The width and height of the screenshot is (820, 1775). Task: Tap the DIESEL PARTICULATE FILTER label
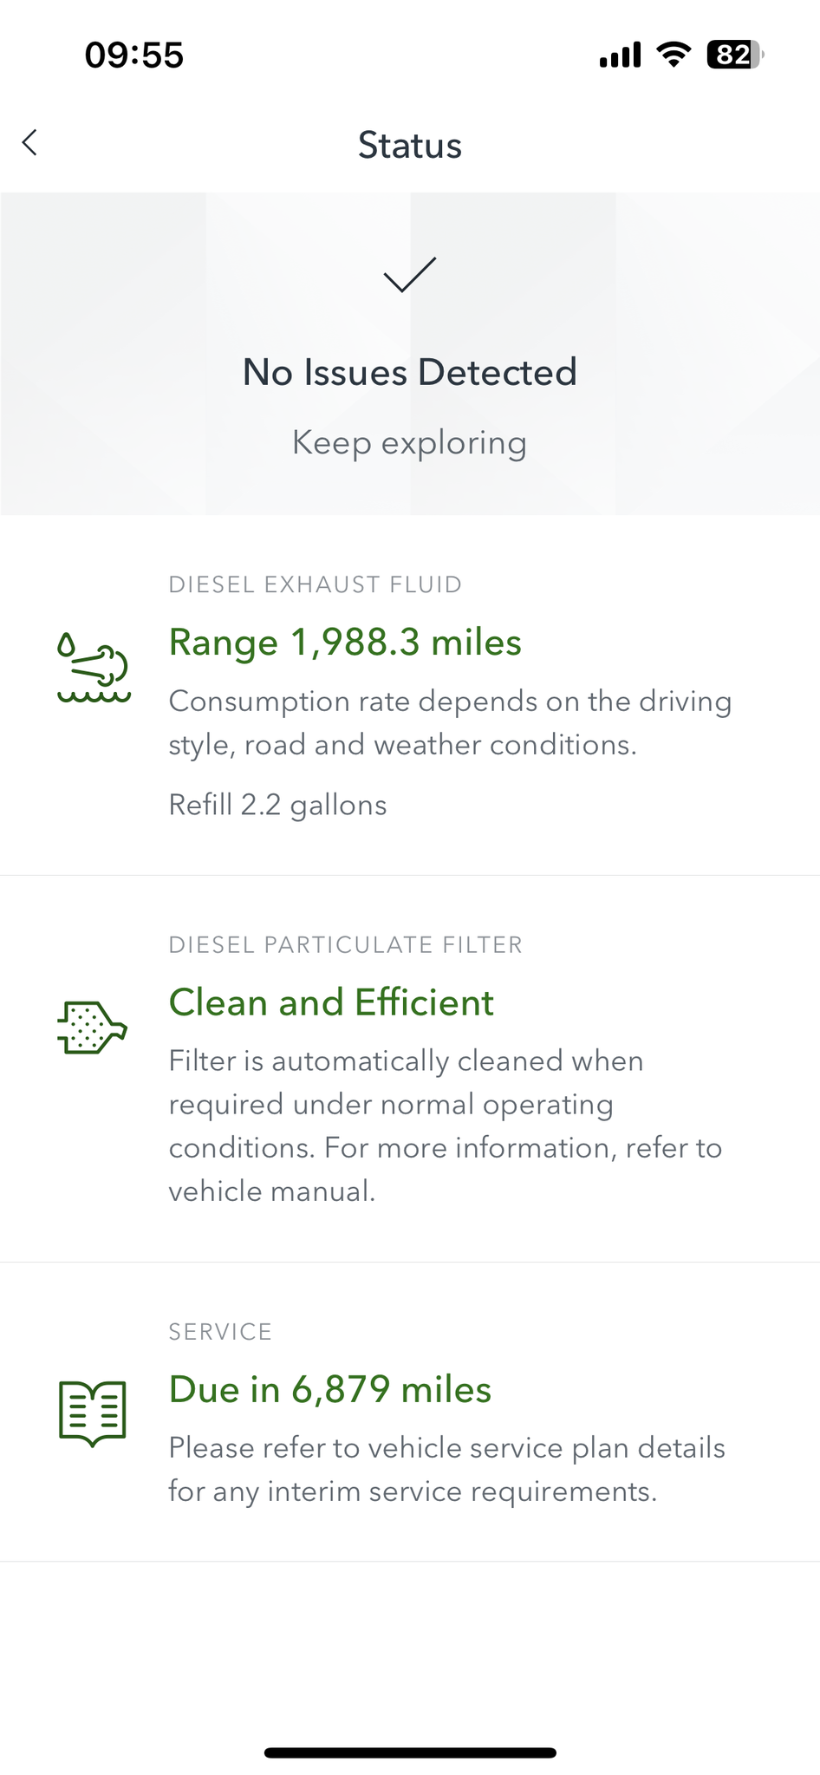click(346, 944)
